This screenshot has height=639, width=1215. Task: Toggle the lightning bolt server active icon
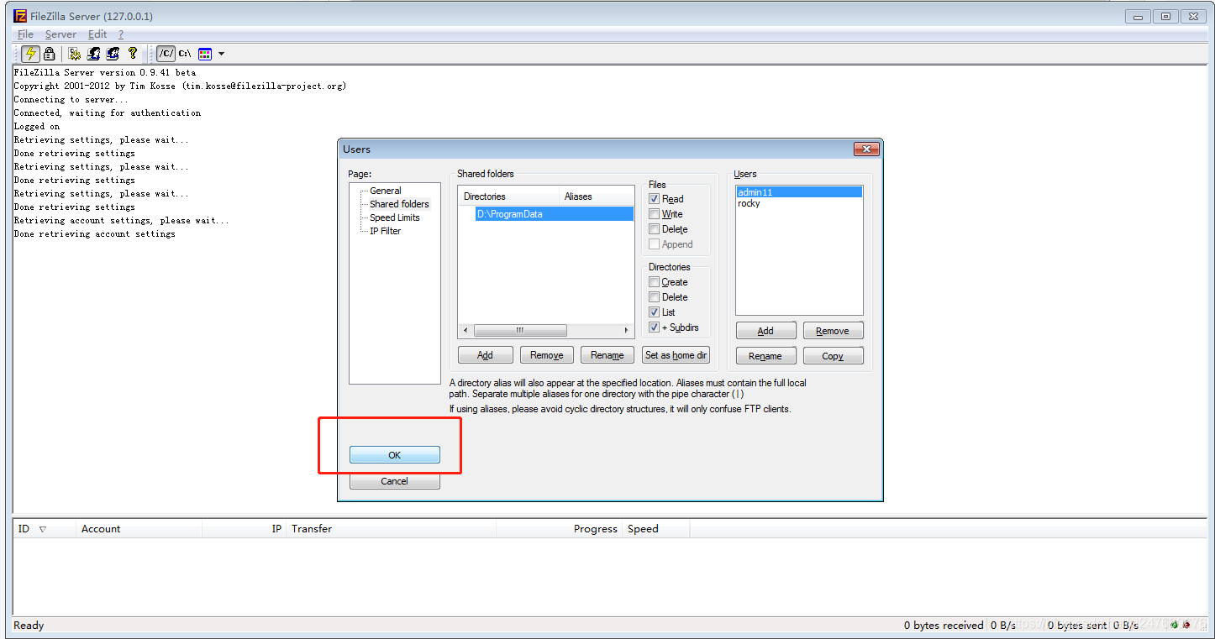pos(30,54)
